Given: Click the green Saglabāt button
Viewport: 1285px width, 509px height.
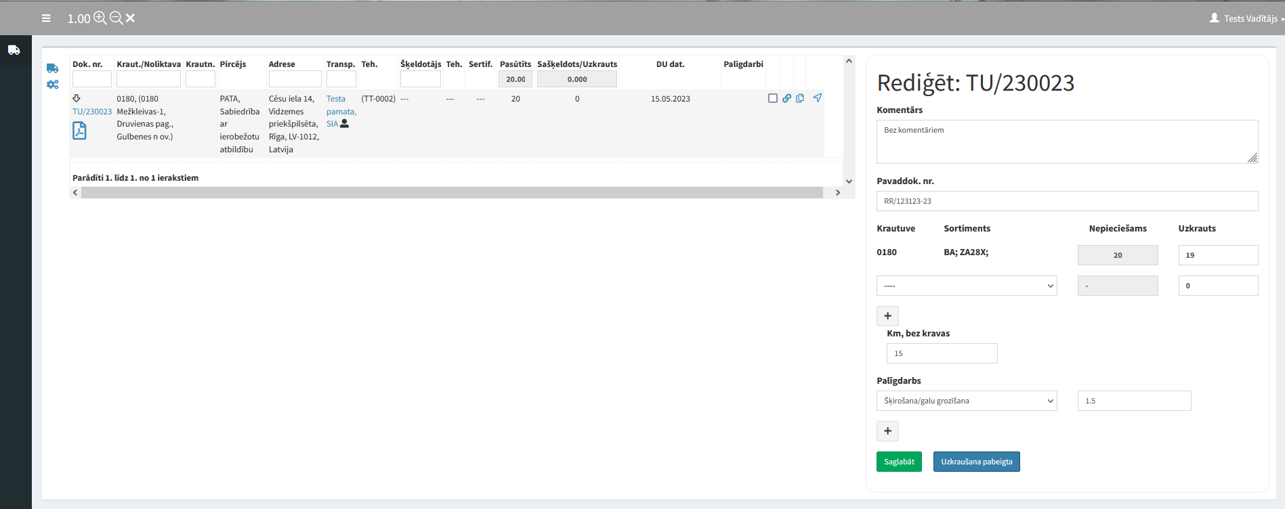Looking at the screenshot, I should pos(898,462).
